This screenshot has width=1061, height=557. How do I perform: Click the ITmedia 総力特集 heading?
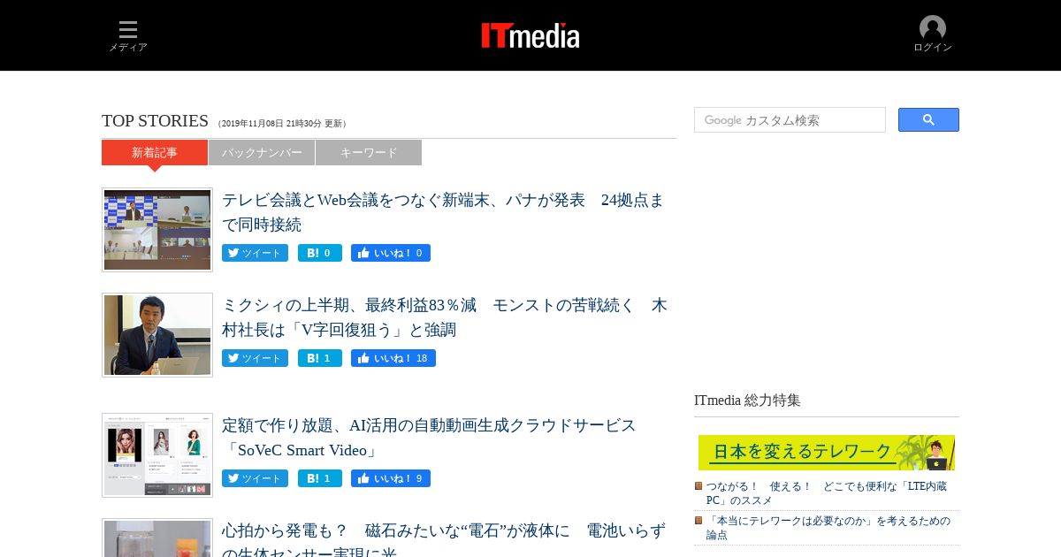pos(747,400)
